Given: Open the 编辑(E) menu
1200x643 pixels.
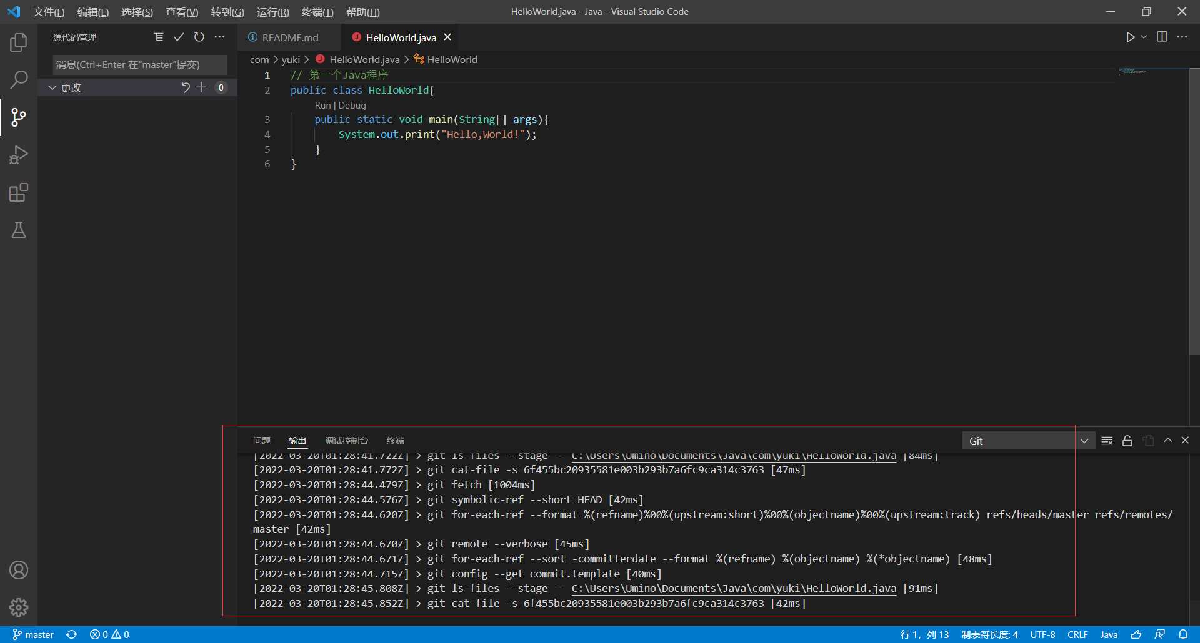Looking at the screenshot, I should click(93, 12).
